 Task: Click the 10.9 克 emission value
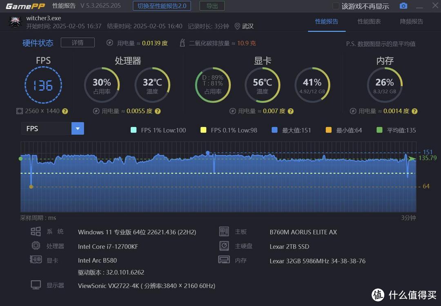(247, 43)
